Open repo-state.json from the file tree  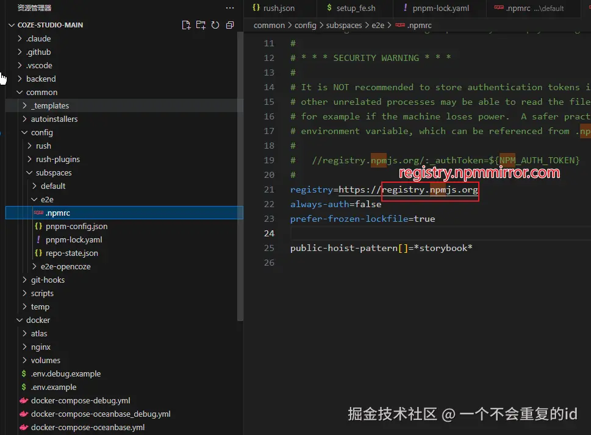[x=71, y=253]
